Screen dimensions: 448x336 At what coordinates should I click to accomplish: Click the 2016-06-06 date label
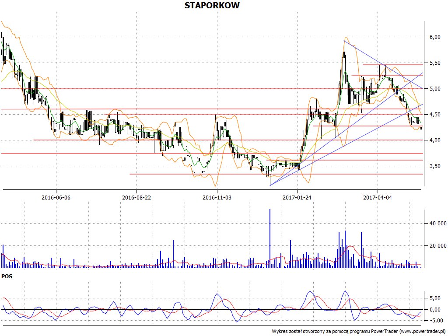56,197
